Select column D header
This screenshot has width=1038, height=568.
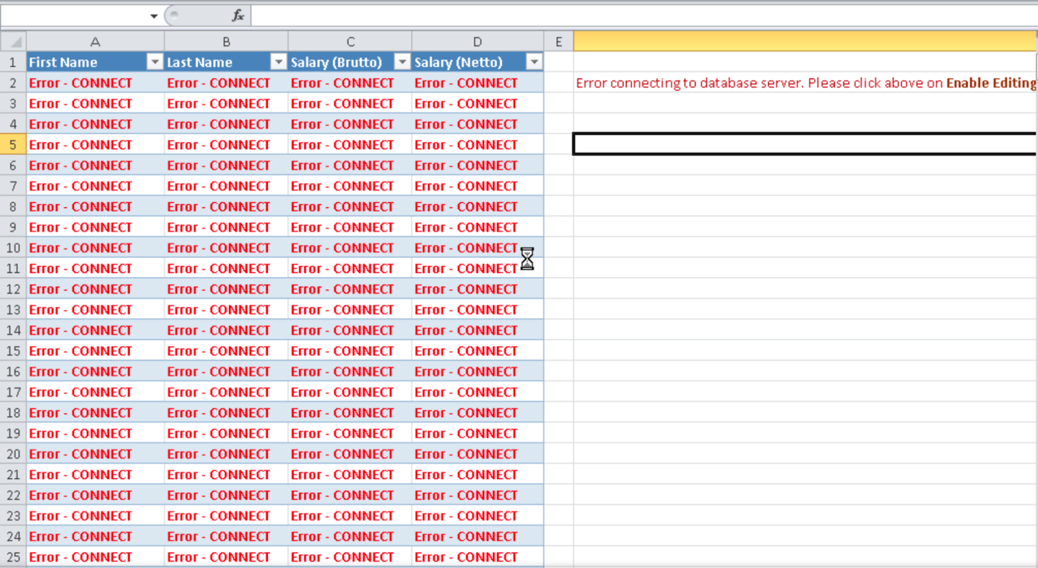477,42
